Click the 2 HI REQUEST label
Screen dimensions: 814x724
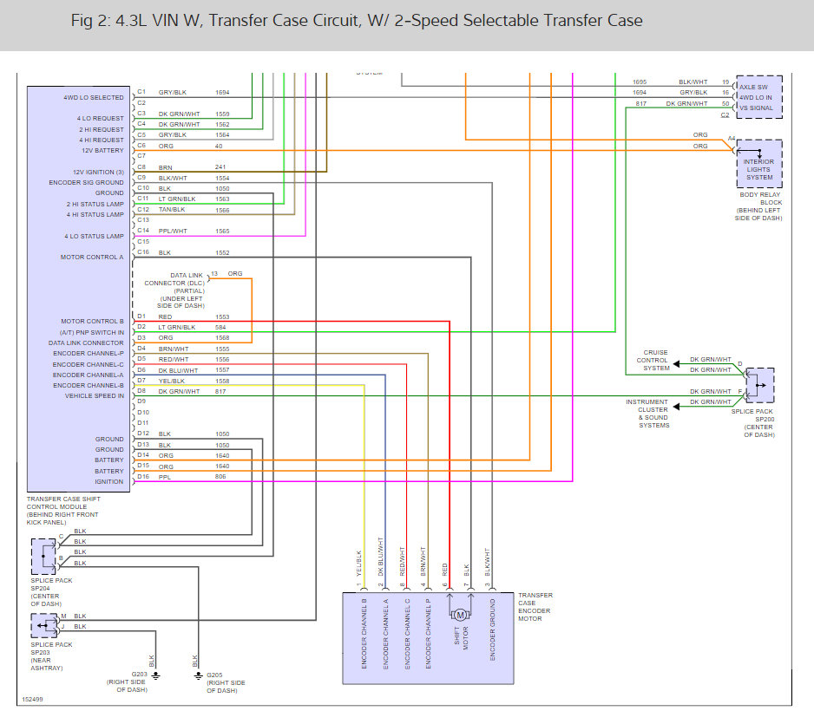click(102, 130)
